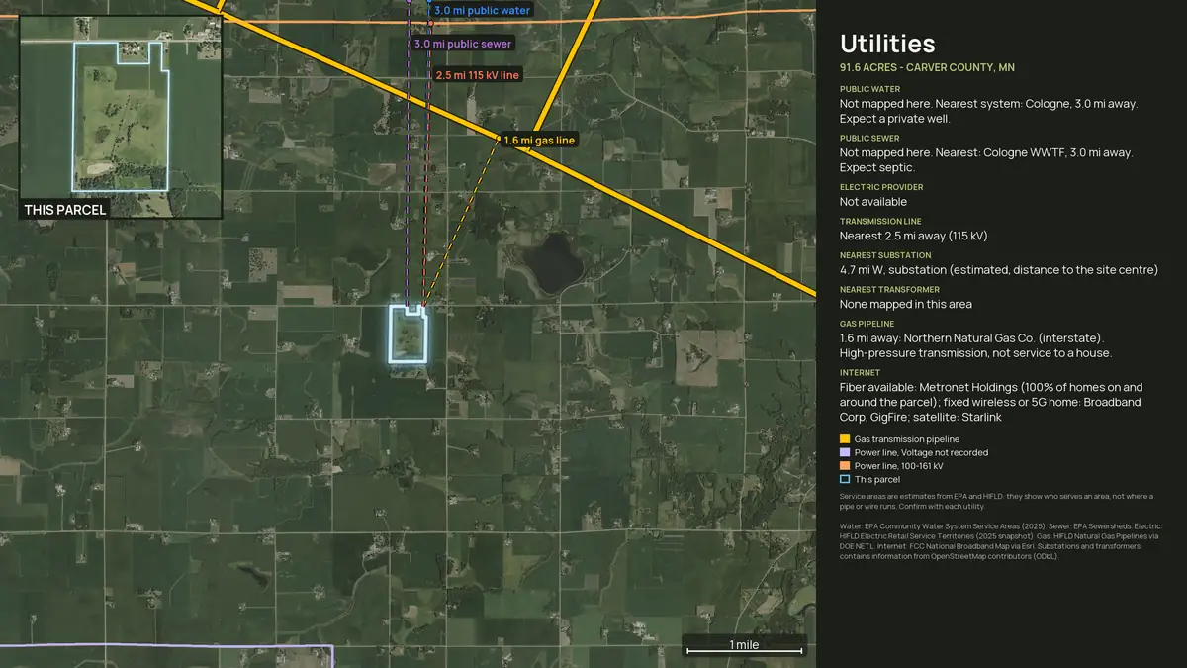Click the orange 100-161 kV power line swatch
This screenshot has width=1187, height=668.
(845, 466)
